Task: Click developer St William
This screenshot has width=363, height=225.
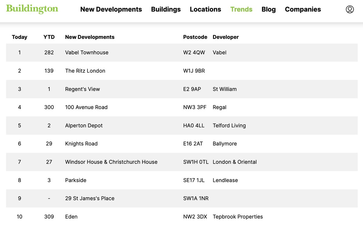Action: pos(225,89)
